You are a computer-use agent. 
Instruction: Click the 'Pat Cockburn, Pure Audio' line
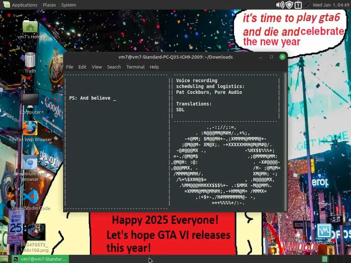[209, 92]
